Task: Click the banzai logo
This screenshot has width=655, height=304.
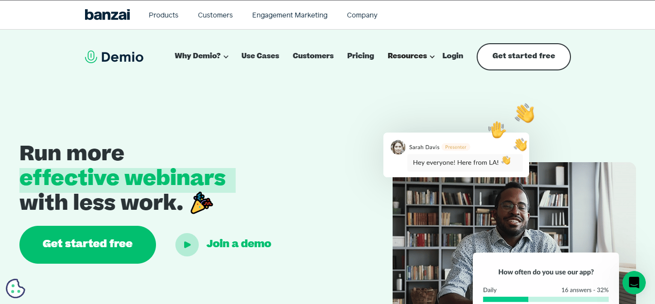Action: tap(107, 15)
